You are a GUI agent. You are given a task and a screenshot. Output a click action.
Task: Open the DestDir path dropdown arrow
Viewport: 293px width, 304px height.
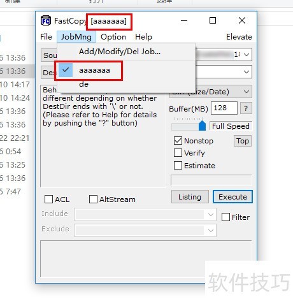pos(247,72)
